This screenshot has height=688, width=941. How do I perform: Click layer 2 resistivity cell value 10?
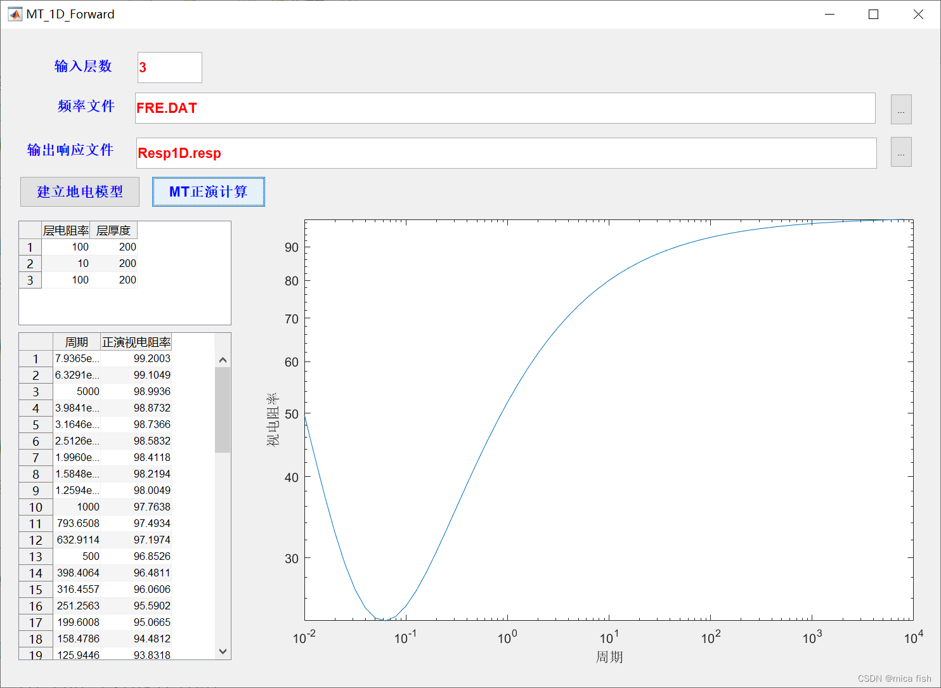66,263
